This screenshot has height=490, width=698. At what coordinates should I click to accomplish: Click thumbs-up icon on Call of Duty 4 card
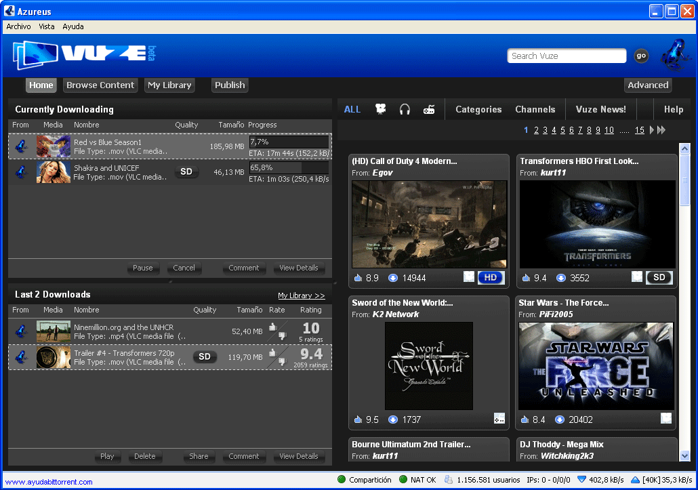pyautogui.click(x=358, y=278)
